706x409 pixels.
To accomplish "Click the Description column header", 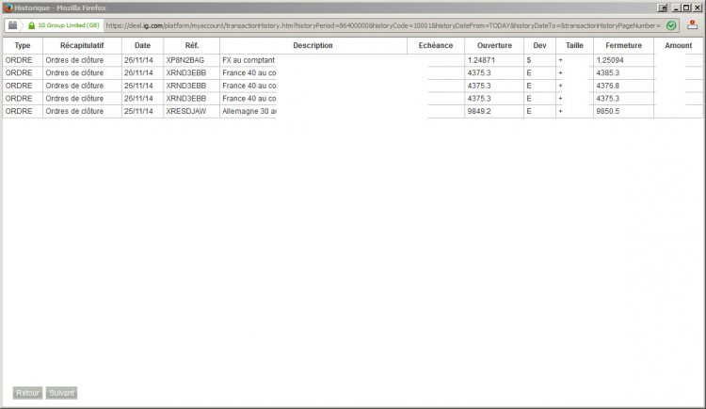I will 313,45.
